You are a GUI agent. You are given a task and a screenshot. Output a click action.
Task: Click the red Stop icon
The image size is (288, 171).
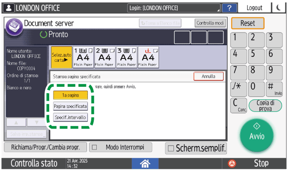[x=232, y=163]
